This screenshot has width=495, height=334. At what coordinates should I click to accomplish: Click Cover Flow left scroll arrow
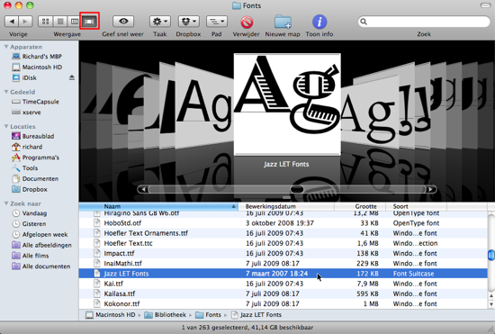(x=143, y=189)
